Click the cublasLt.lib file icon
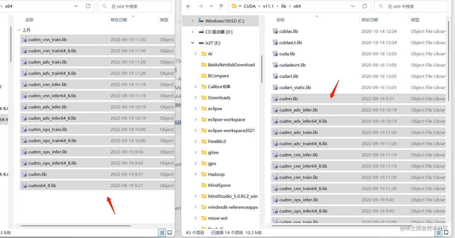This screenshot has width=455, height=238. click(x=275, y=43)
